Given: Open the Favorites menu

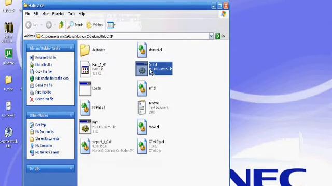Looking at the screenshot, I should 58,14.
